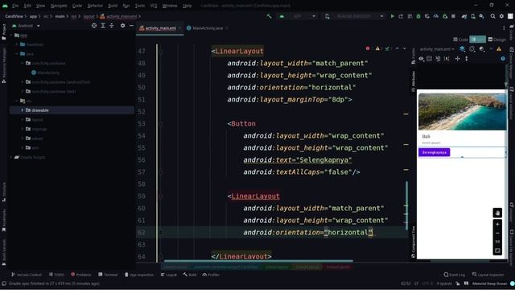Open the VCS menu

click(154, 6)
